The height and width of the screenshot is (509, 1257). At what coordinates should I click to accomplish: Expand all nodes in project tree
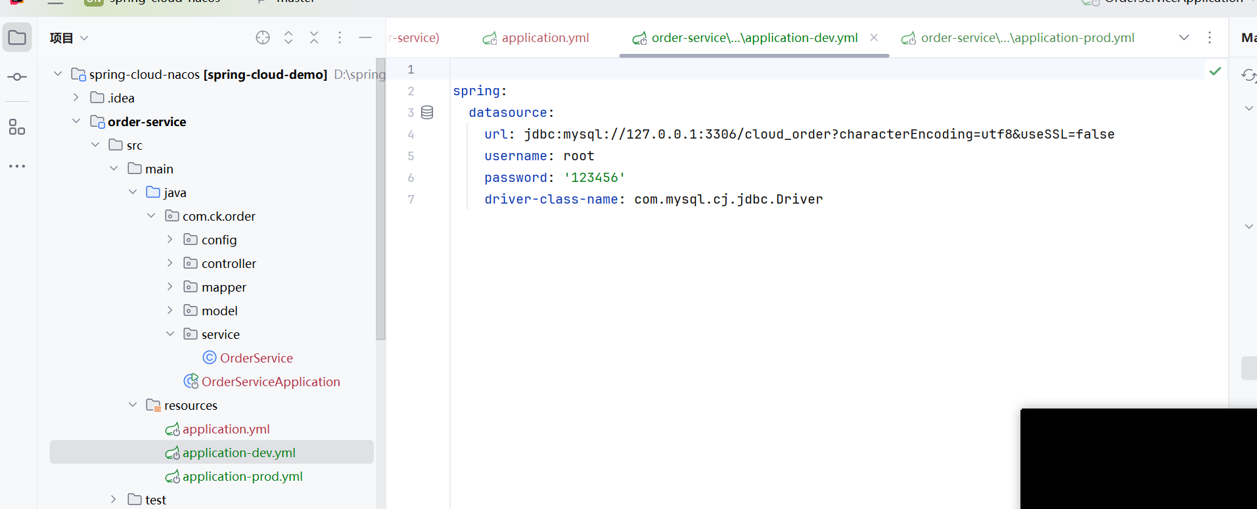[288, 37]
